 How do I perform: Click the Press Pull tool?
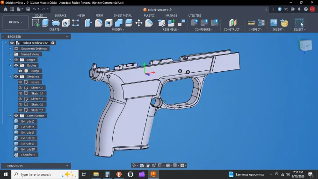pos(88,23)
